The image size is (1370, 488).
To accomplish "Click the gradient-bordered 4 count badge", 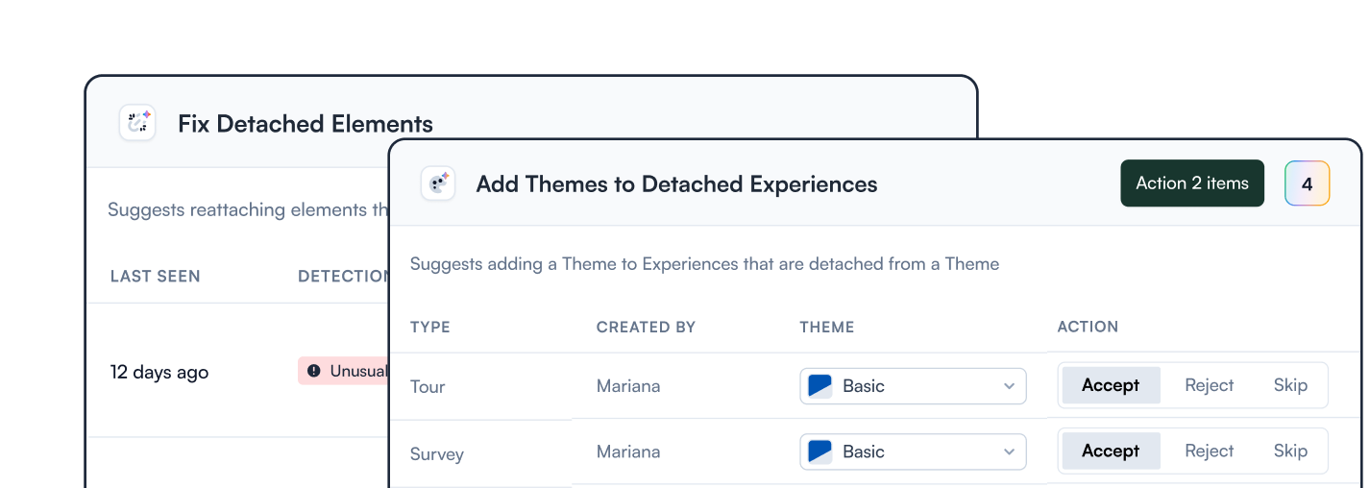I will [1307, 183].
